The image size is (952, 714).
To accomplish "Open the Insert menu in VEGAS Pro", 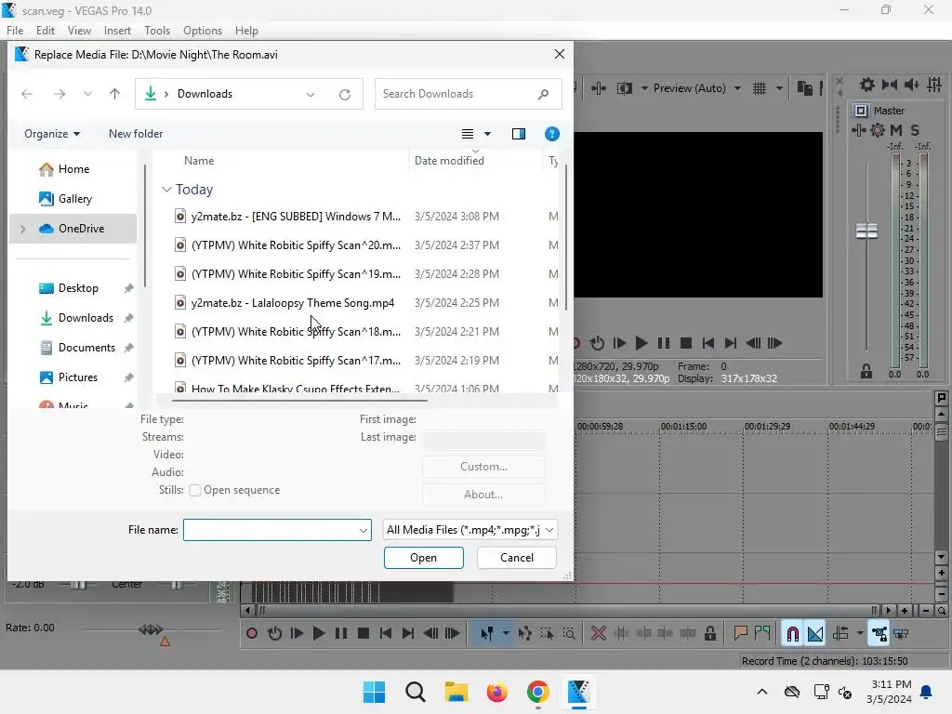I will click(x=117, y=31).
